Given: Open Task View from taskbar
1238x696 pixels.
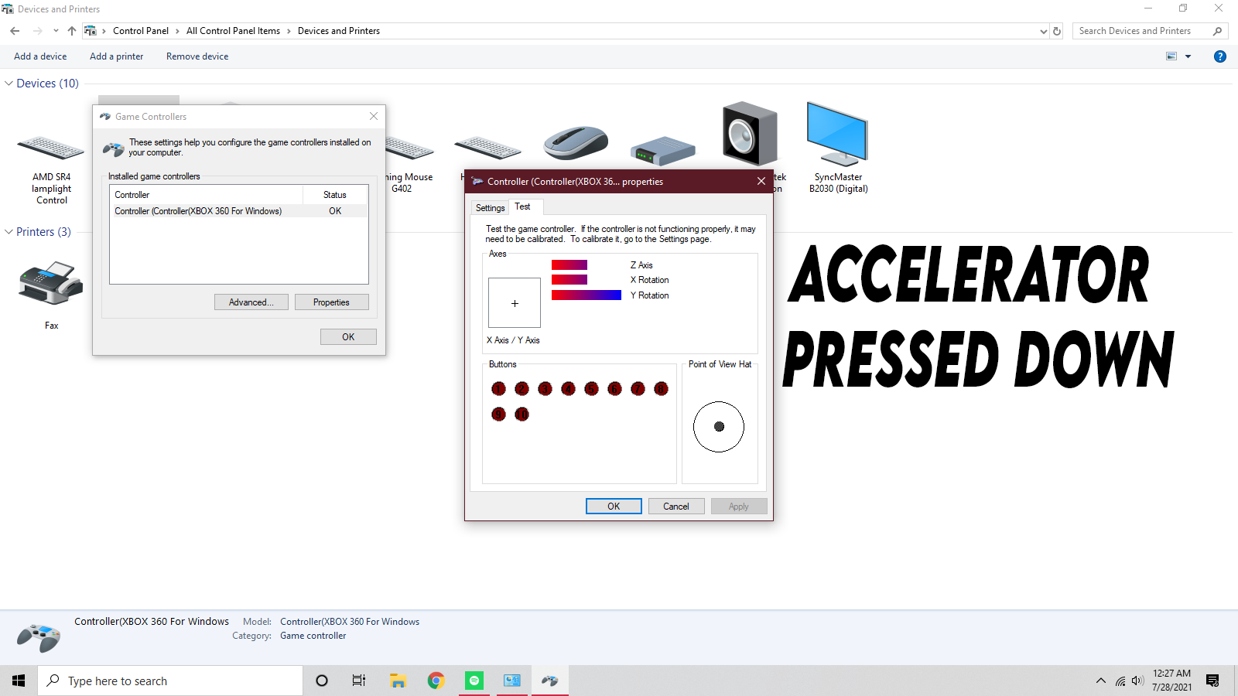Looking at the screenshot, I should point(358,681).
